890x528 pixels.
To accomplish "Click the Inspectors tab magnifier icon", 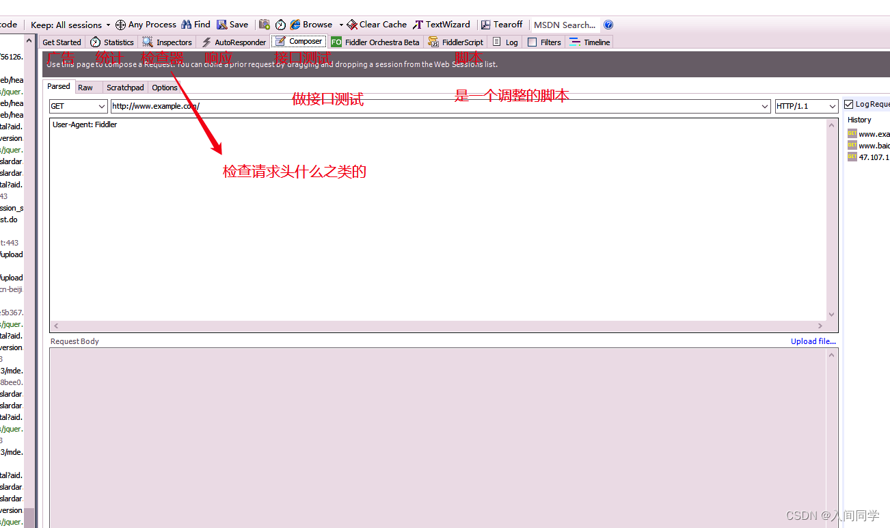I will point(148,42).
